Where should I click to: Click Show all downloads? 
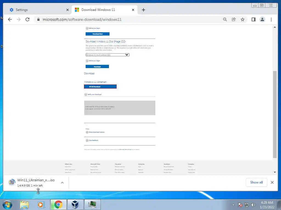[x=257, y=182]
